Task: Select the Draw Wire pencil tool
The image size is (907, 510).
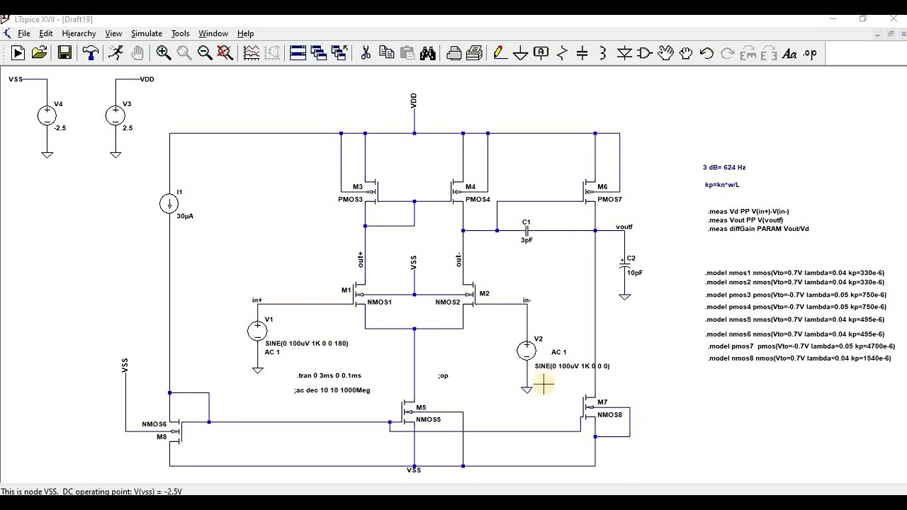Action: tap(500, 53)
